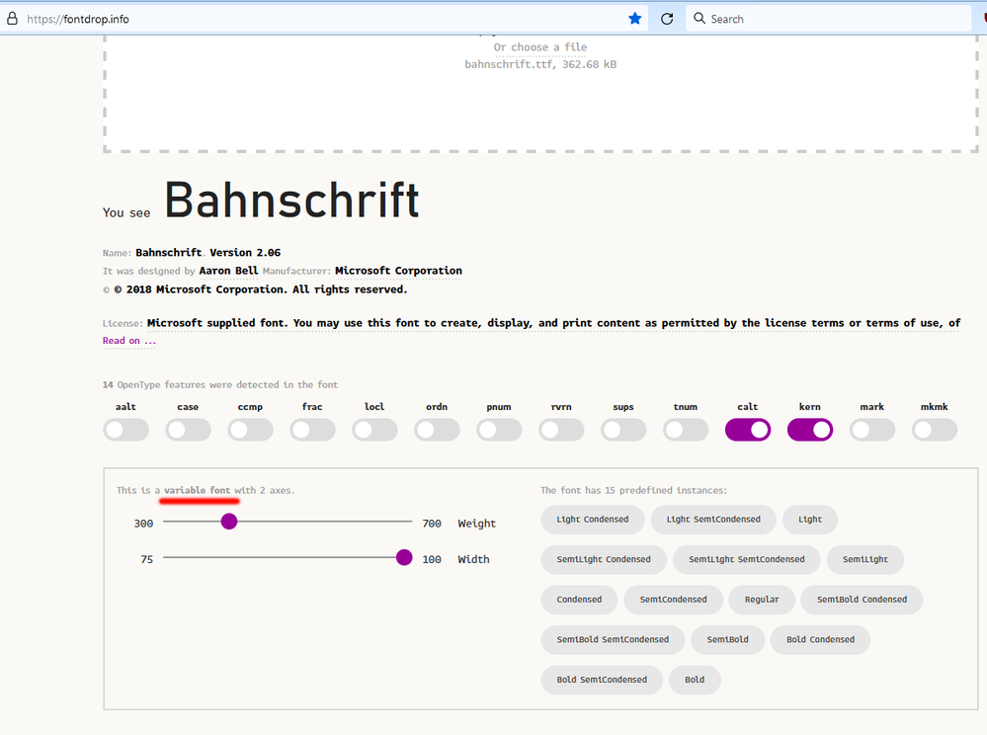The image size is (987, 735).
Task: Open the Aaron Bell designer link
Action: click(228, 271)
